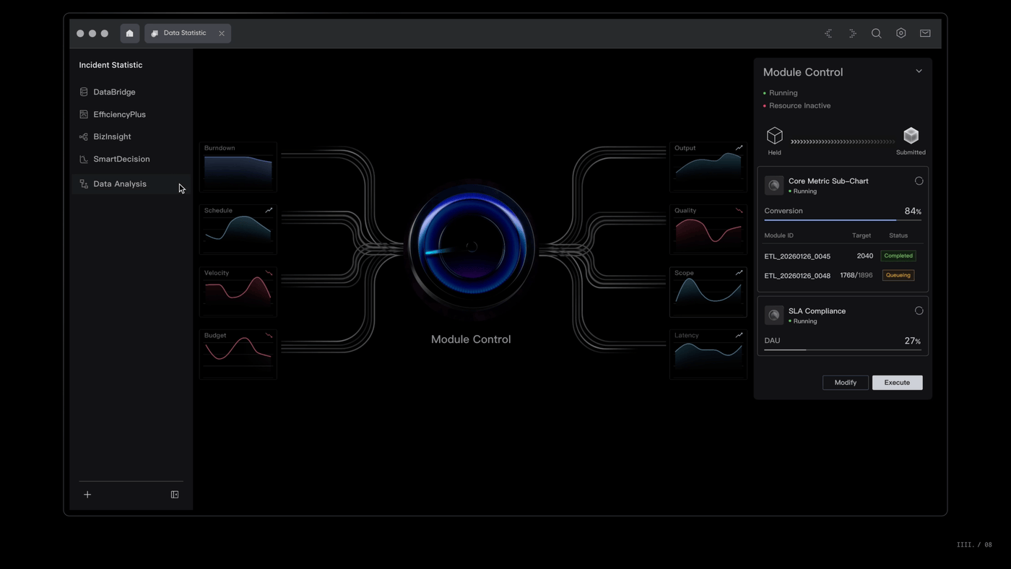Click the trend-down icon on Velocity card
Viewport: 1011px width, 569px height.
pyautogui.click(x=269, y=273)
